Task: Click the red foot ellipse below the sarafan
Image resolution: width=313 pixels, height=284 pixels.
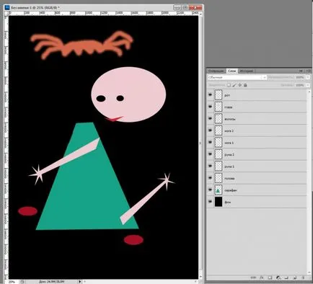Action: tap(133, 240)
